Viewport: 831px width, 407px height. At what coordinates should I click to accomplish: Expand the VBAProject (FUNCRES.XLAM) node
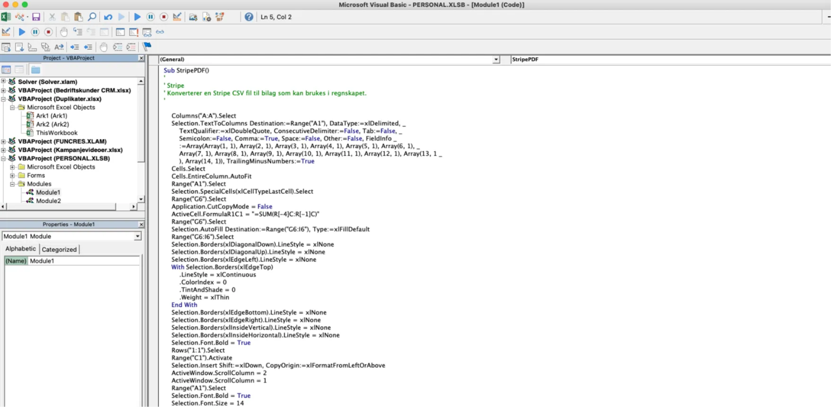point(3,141)
